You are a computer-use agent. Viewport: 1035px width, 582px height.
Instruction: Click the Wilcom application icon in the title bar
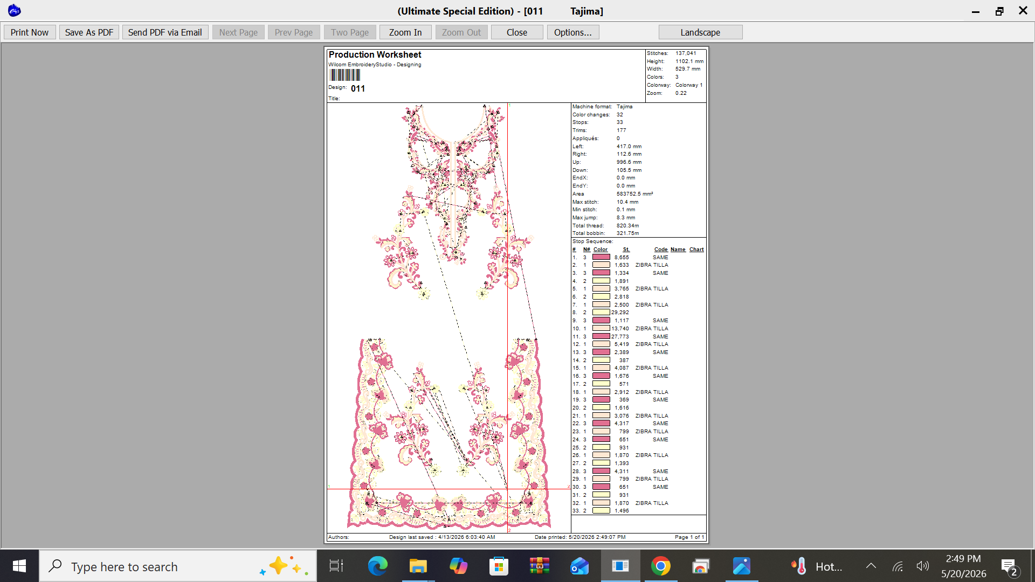[15, 10]
